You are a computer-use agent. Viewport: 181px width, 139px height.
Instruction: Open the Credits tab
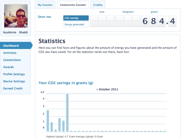(x=98, y=5)
